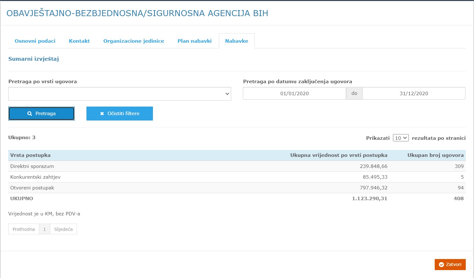Click checkmark icon in Zatvori button
The image size is (474, 278).
click(x=441, y=265)
